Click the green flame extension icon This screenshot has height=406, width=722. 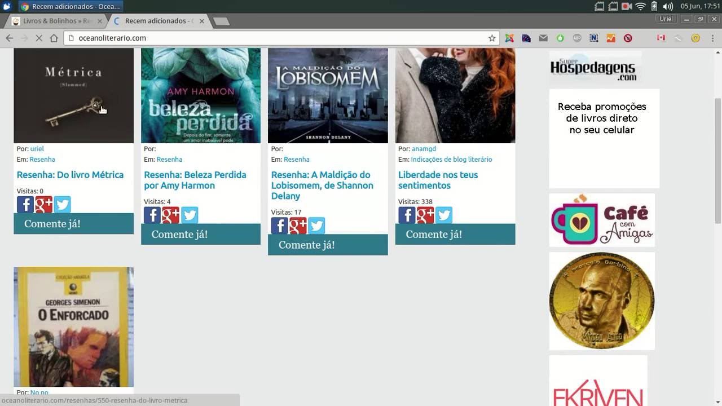pos(560,38)
